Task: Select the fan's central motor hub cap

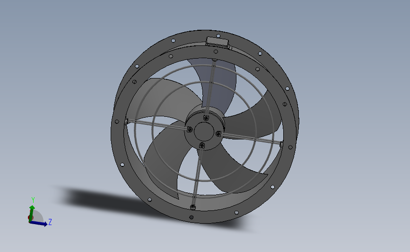Action: pyautogui.click(x=204, y=131)
